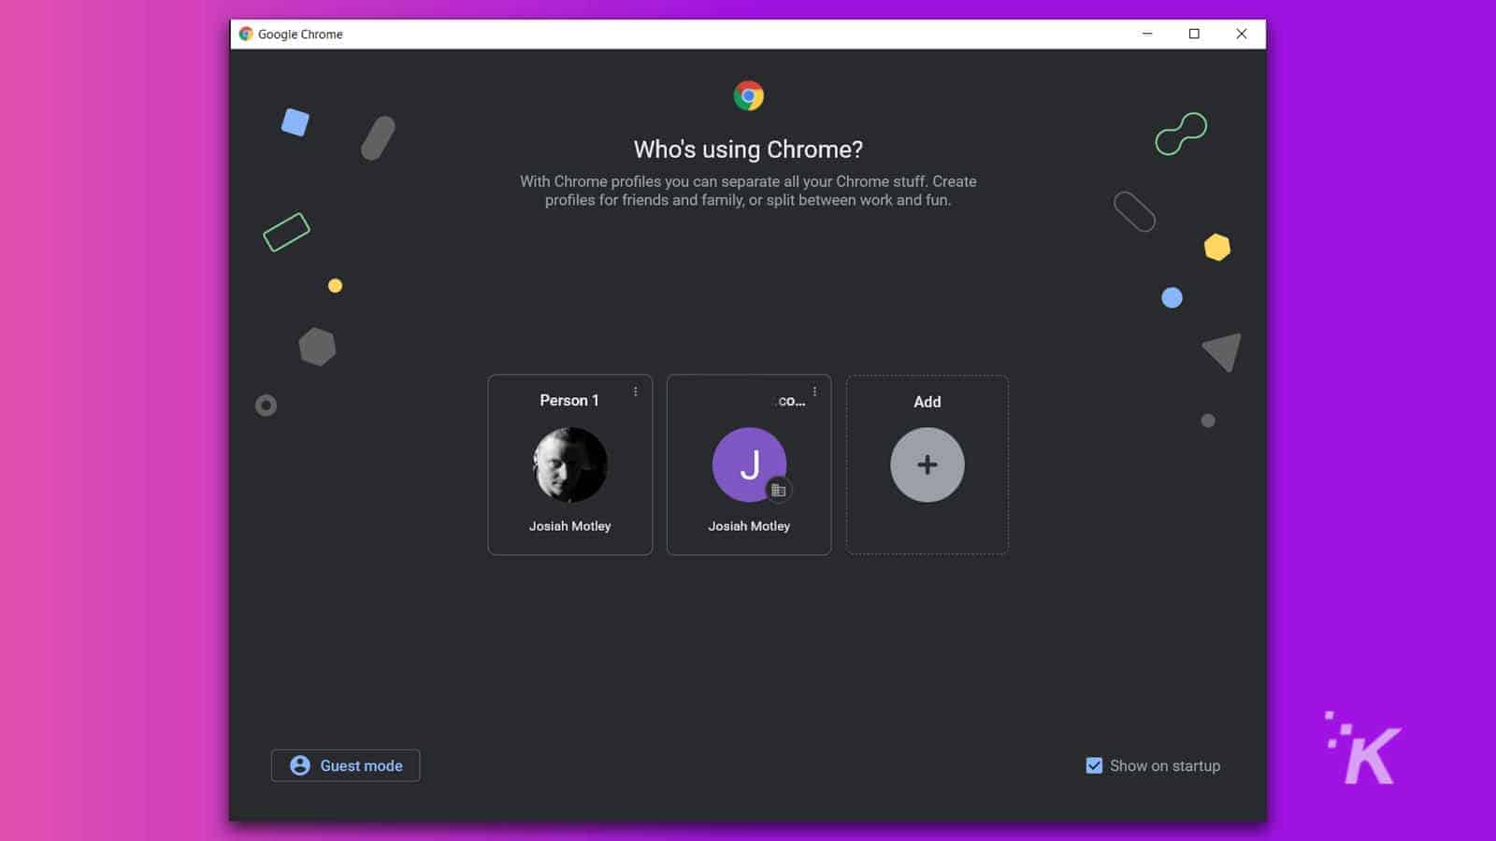
Task: Select the second Josiah Motley profile card
Action: tap(749, 464)
